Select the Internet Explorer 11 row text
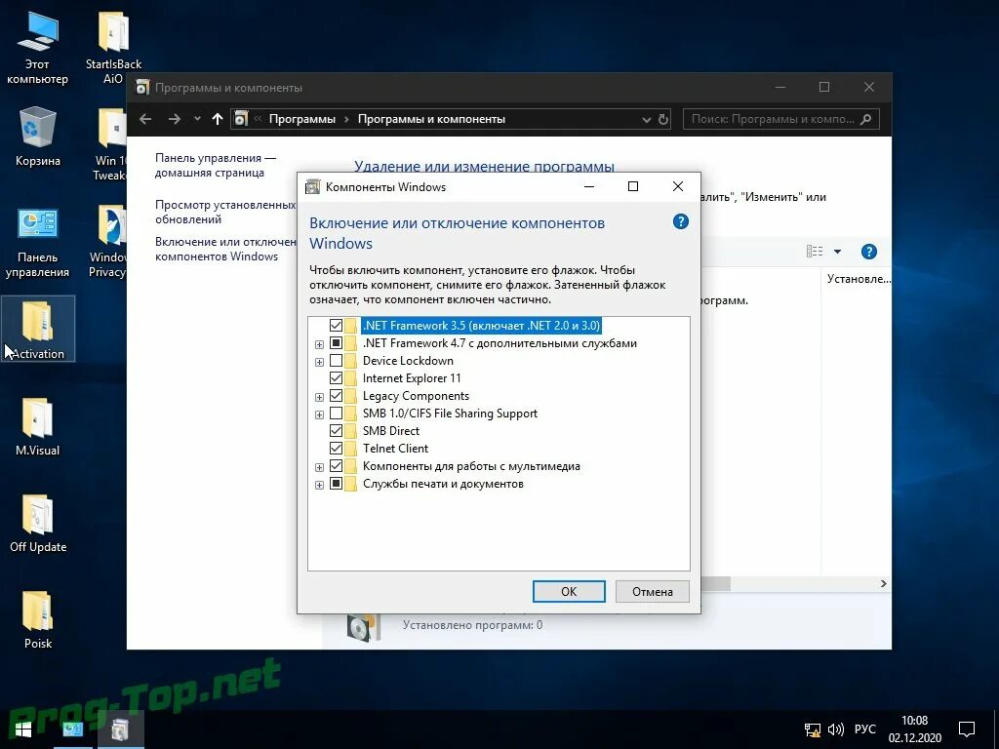 412,378
